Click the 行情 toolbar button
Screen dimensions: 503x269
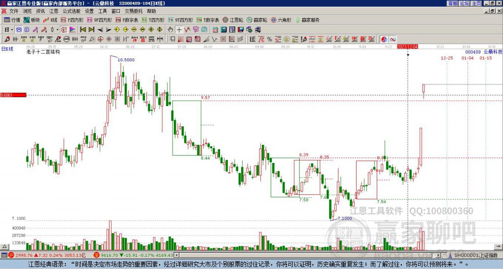tap(12, 20)
